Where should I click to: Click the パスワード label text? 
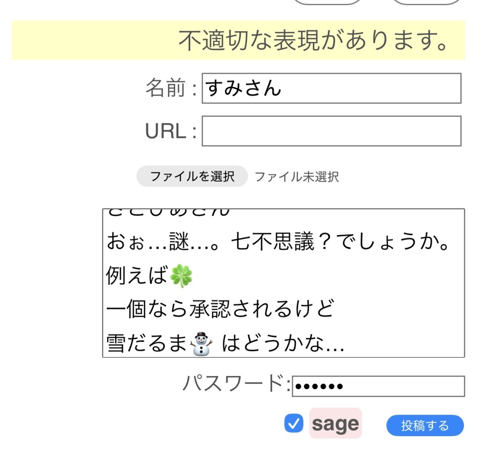point(236,384)
